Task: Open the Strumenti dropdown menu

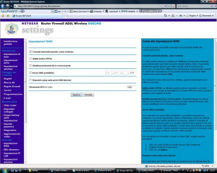Action: pos(207,16)
